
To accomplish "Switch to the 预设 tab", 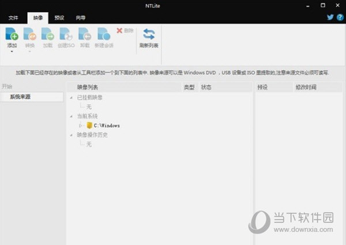I will (59, 18).
